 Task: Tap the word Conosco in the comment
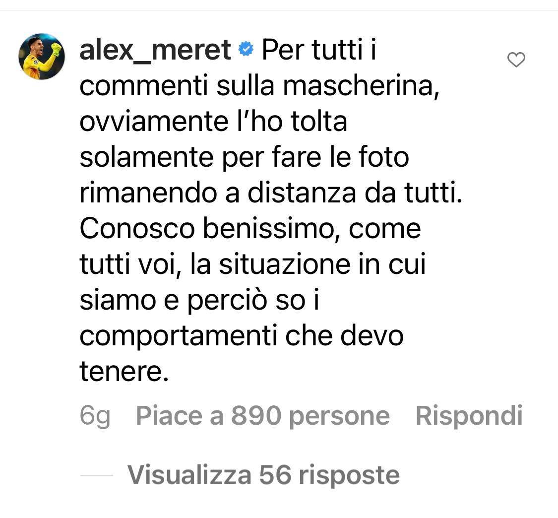tap(137, 229)
